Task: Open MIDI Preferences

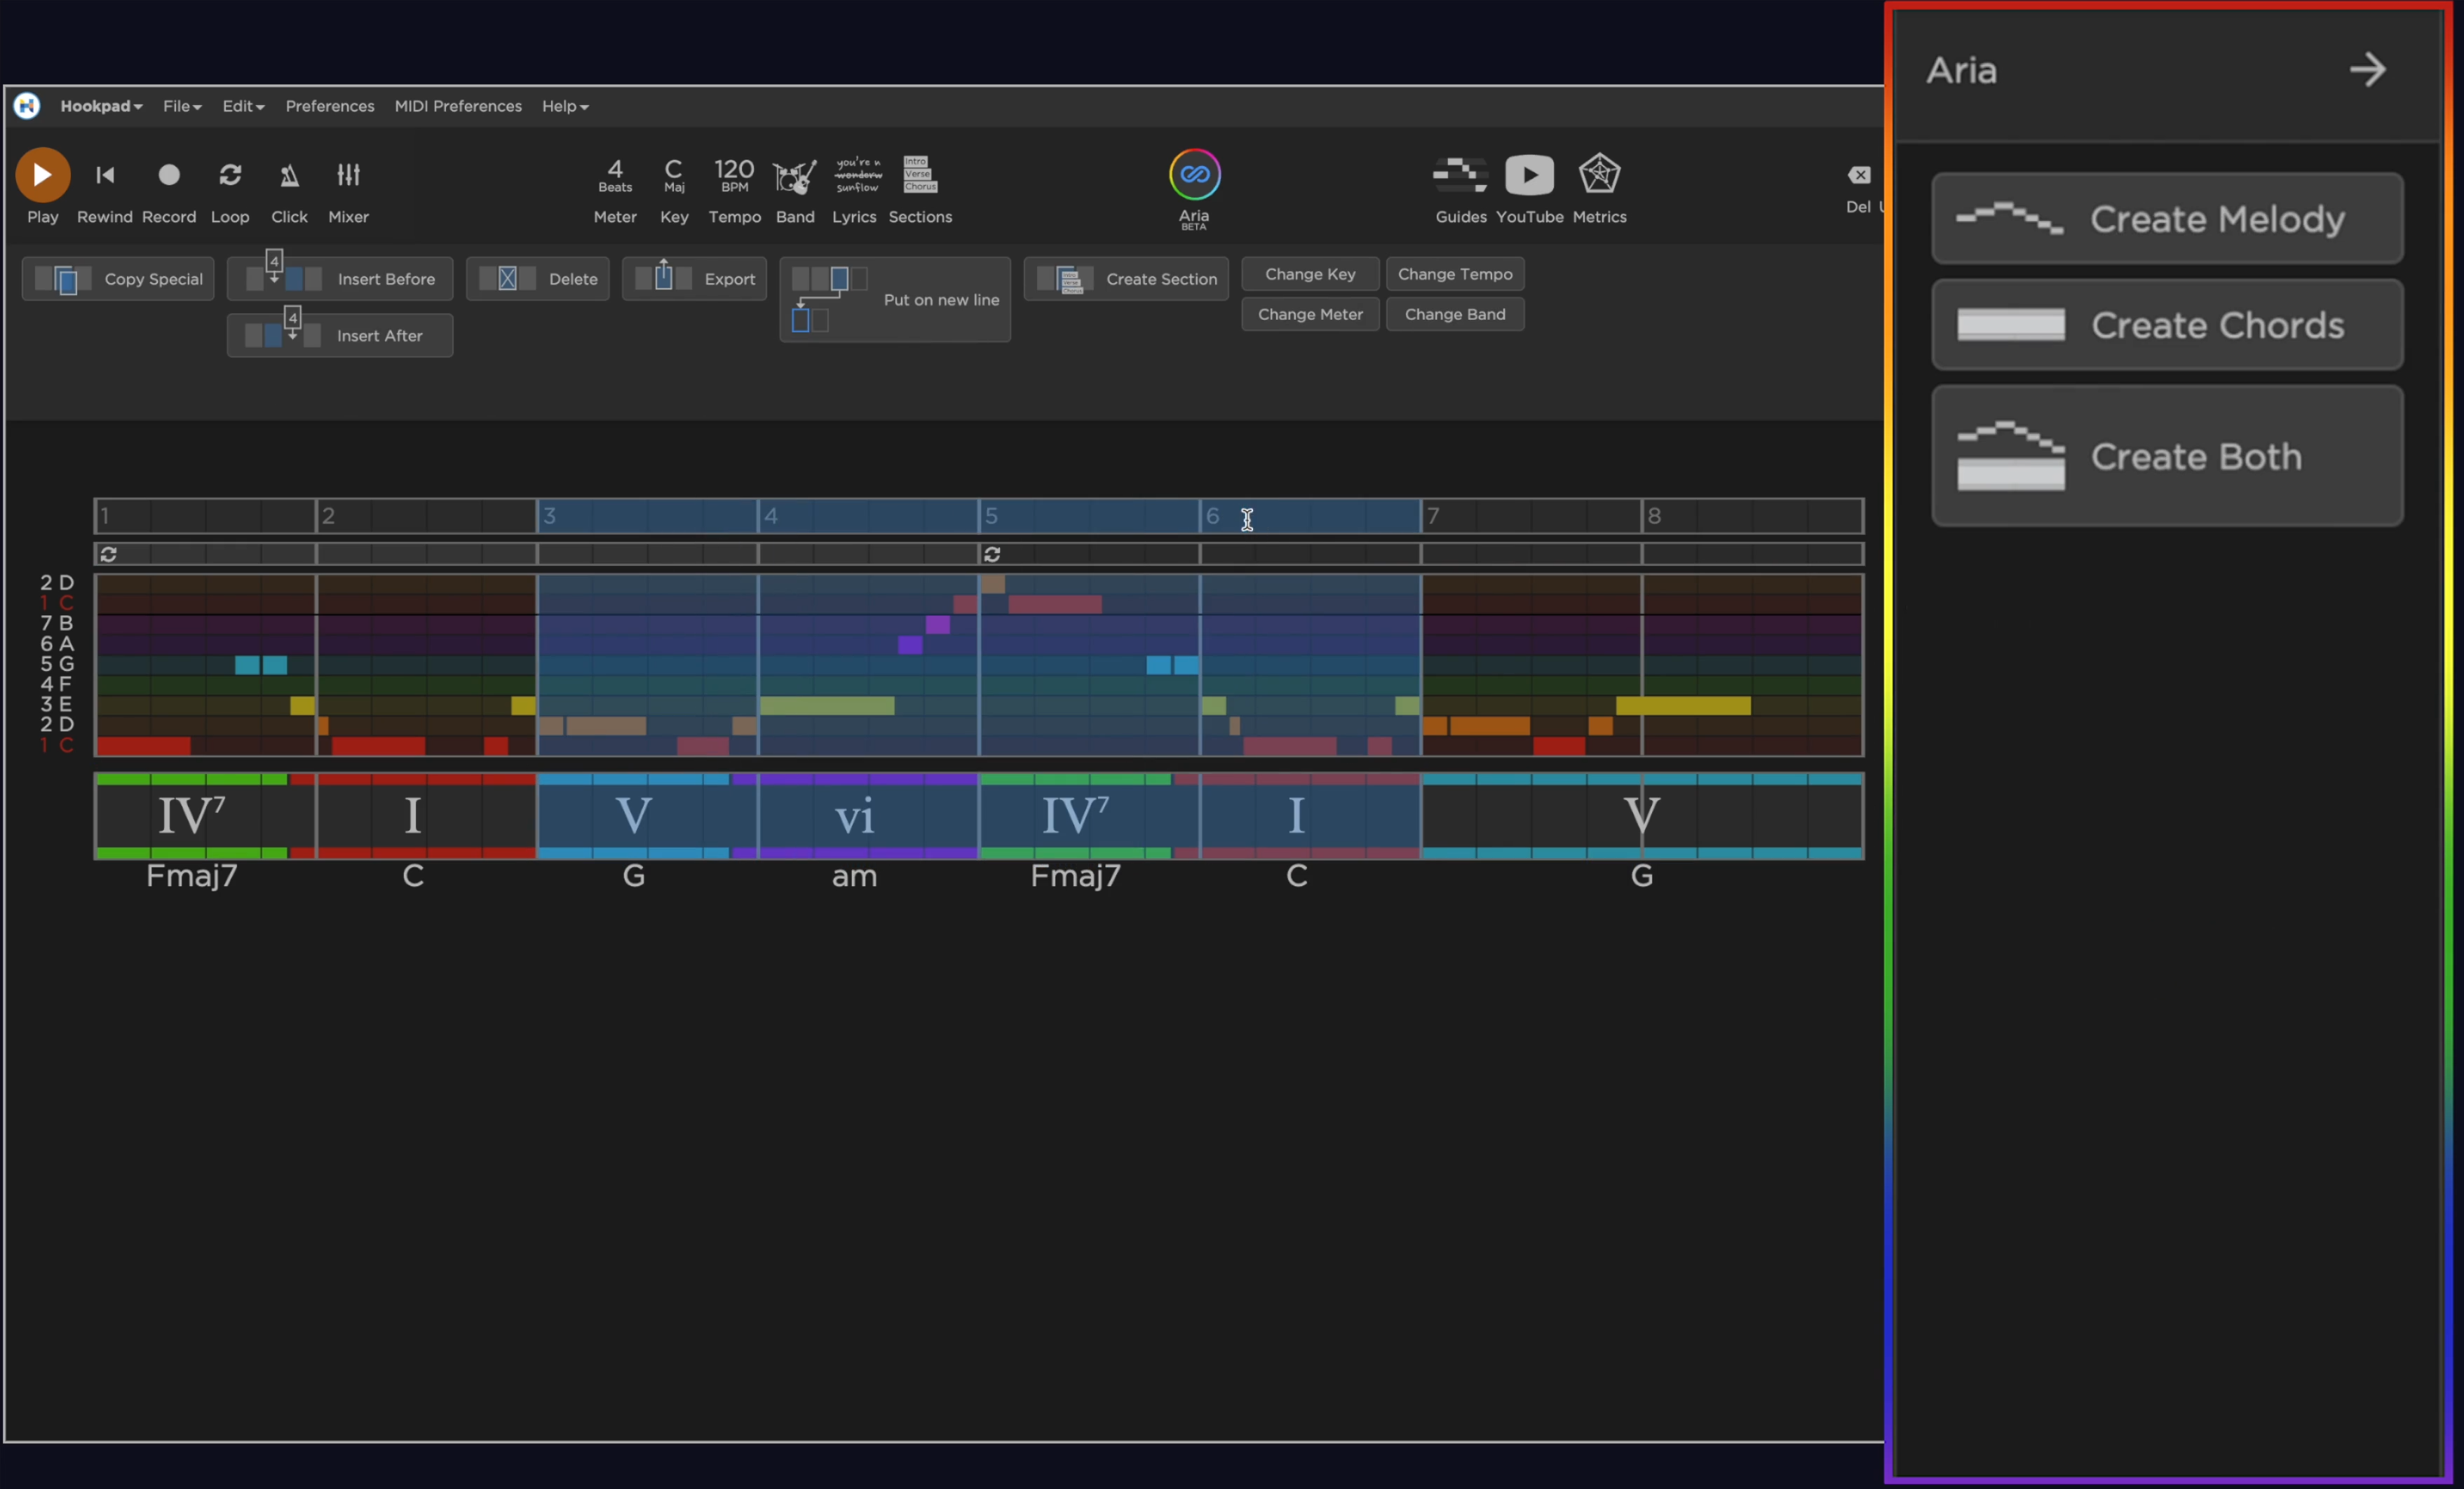Action: (458, 106)
